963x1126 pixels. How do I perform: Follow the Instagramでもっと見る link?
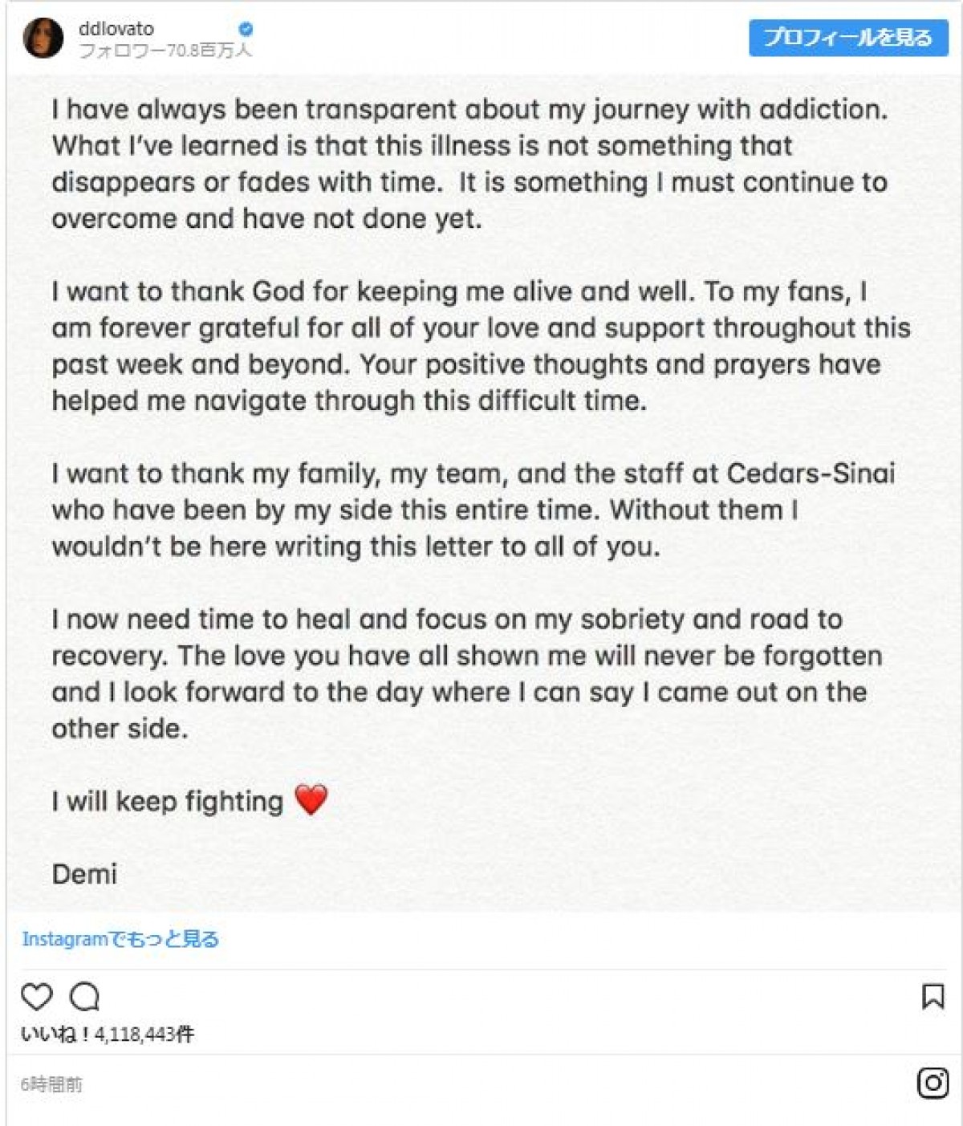[120, 938]
